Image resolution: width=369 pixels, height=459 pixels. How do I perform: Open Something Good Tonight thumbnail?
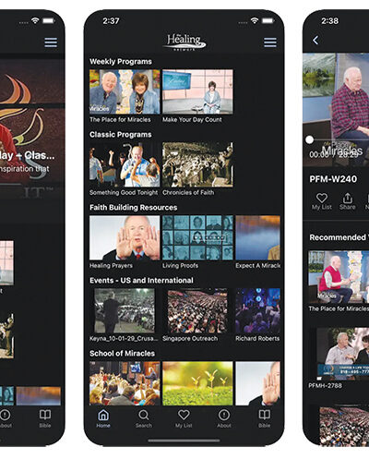coord(125,164)
